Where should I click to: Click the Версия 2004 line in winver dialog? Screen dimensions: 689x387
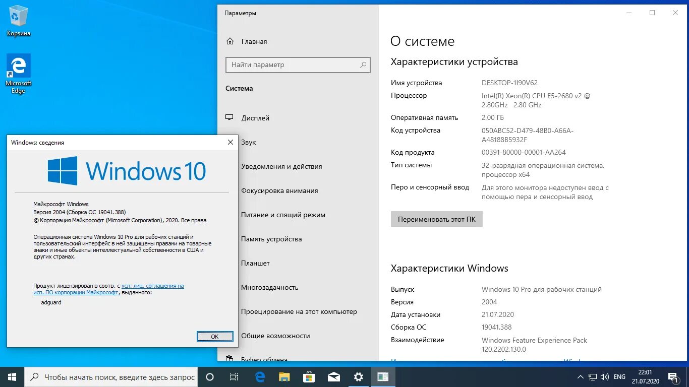(80, 212)
